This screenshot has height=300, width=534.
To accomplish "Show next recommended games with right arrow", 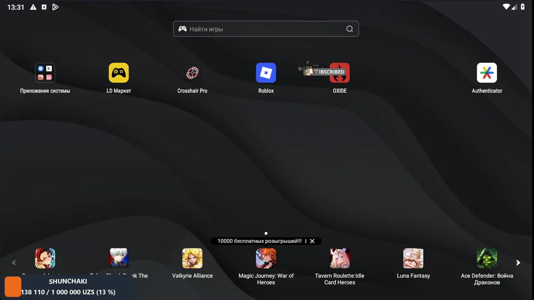I will click(x=518, y=262).
